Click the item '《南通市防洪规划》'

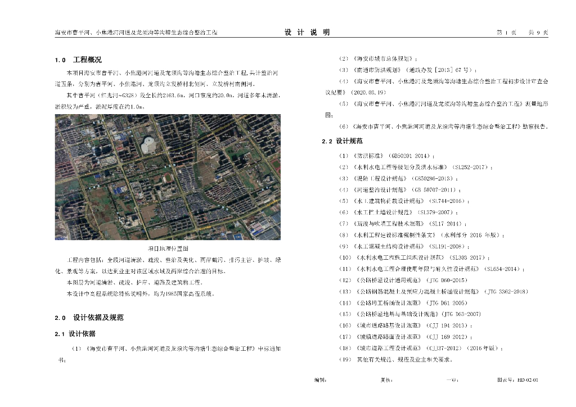coord(378,70)
